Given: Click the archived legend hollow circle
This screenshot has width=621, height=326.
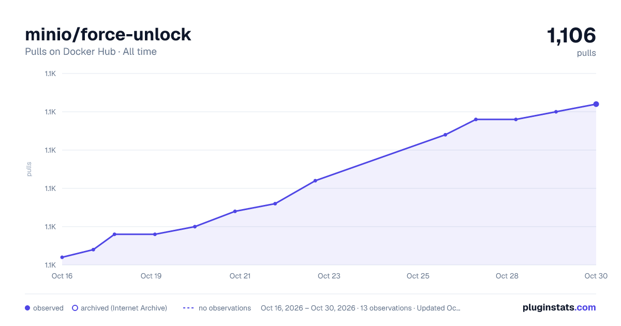Looking at the screenshot, I should (75, 308).
